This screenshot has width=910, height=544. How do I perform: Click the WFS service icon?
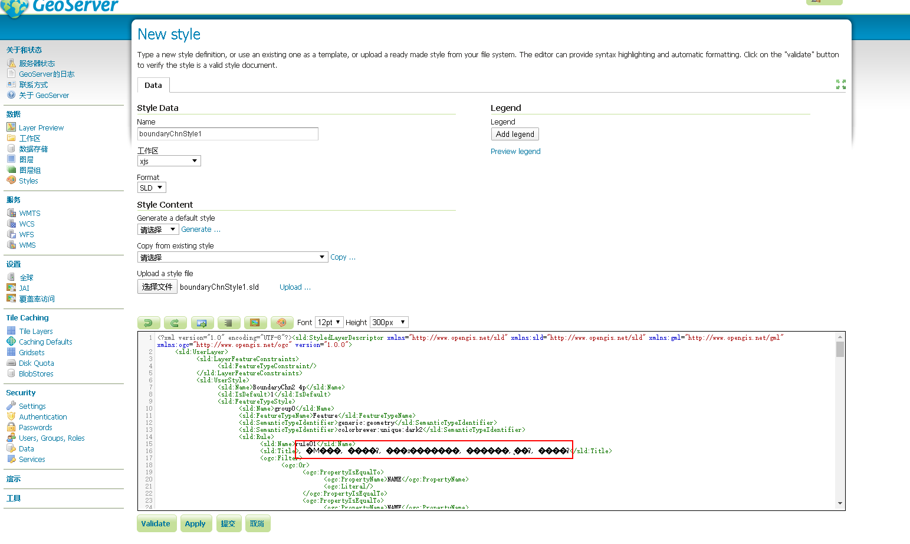tap(11, 234)
